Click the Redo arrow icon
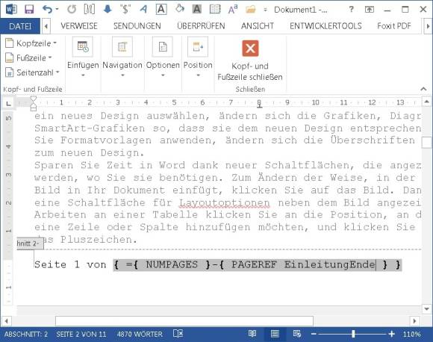 [x=72, y=10]
